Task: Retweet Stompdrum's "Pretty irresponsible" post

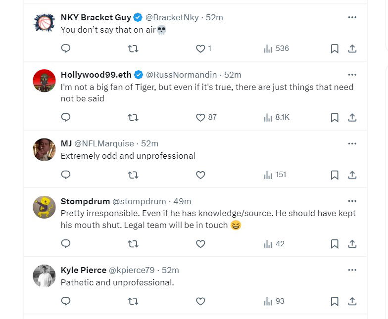Action: pyautogui.click(x=133, y=244)
